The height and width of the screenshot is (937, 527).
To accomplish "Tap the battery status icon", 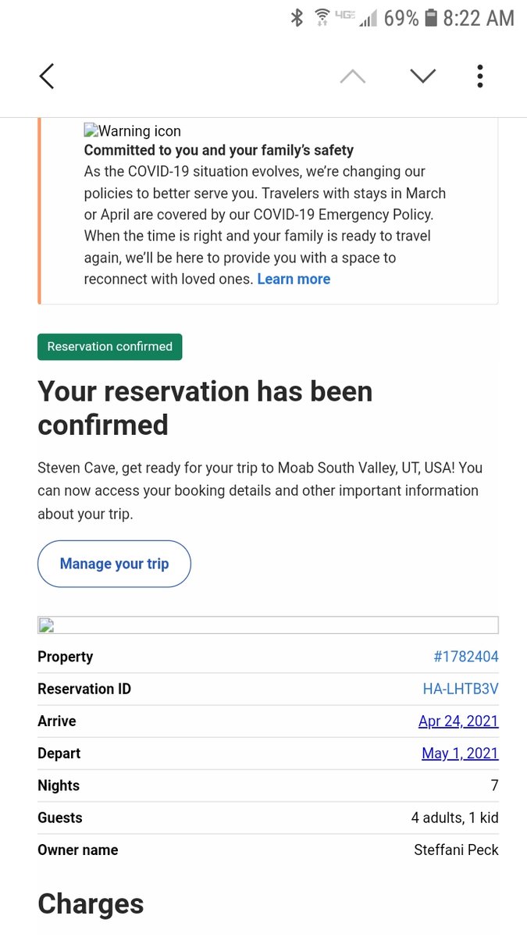I will [x=431, y=18].
